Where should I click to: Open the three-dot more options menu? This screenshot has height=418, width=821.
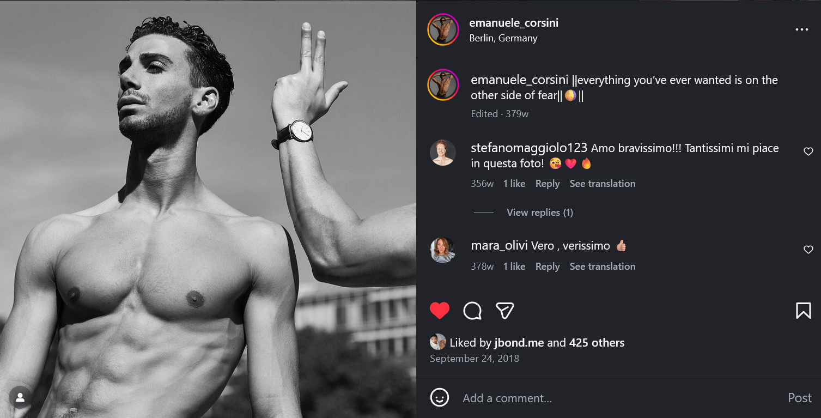tap(801, 30)
